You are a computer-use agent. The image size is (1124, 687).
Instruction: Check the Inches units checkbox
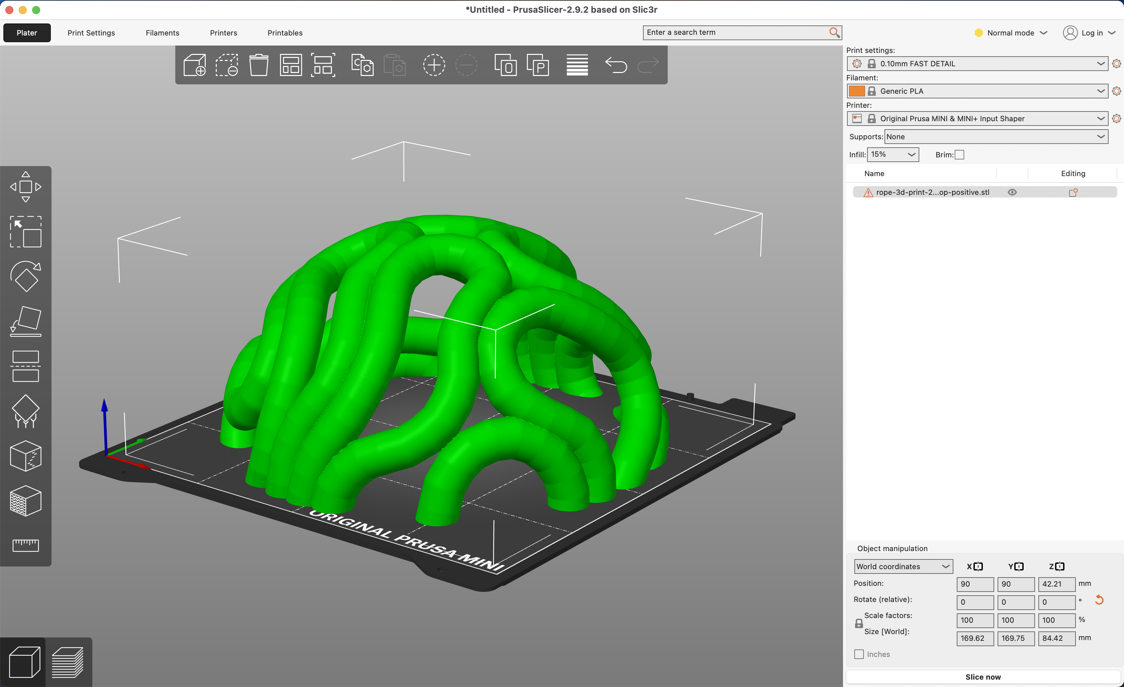pyautogui.click(x=859, y=654)
